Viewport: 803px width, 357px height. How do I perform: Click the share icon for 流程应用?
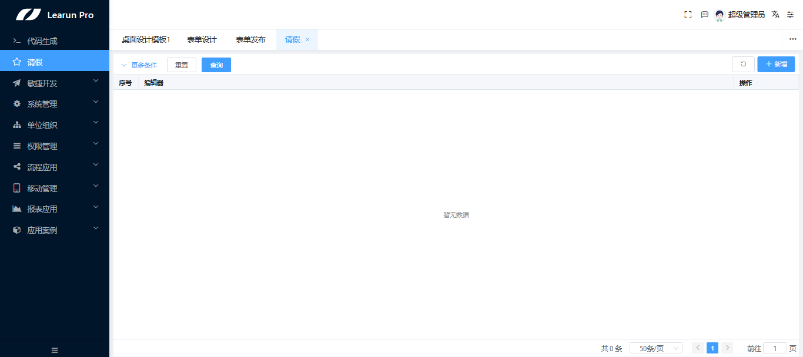click(x=17, y=167)
